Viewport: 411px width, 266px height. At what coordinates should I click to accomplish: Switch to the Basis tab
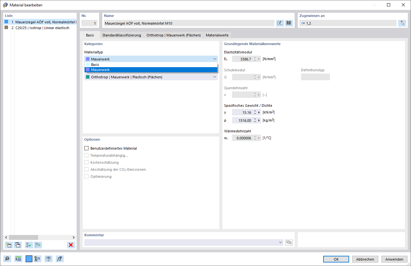[90, 35]
